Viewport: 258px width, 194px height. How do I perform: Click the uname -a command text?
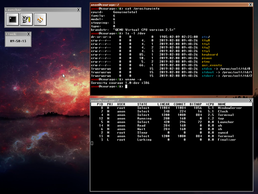133,79
